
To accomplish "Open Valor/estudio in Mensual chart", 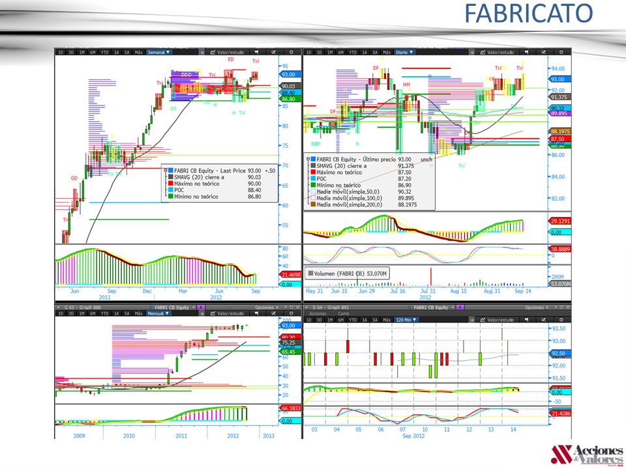I will [227, 313].
